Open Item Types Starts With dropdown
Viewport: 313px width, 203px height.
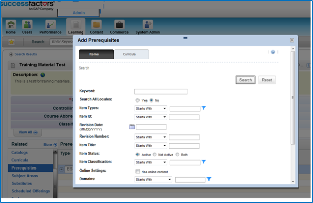click(151, 109)
